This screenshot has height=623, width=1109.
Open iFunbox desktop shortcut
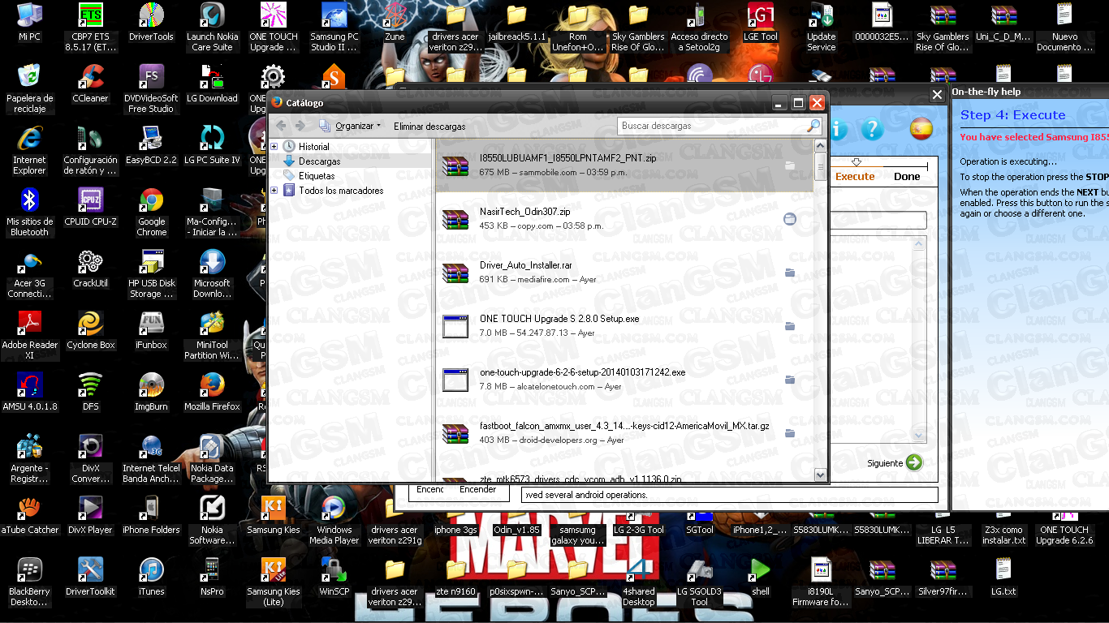click(x=151, y=331)
